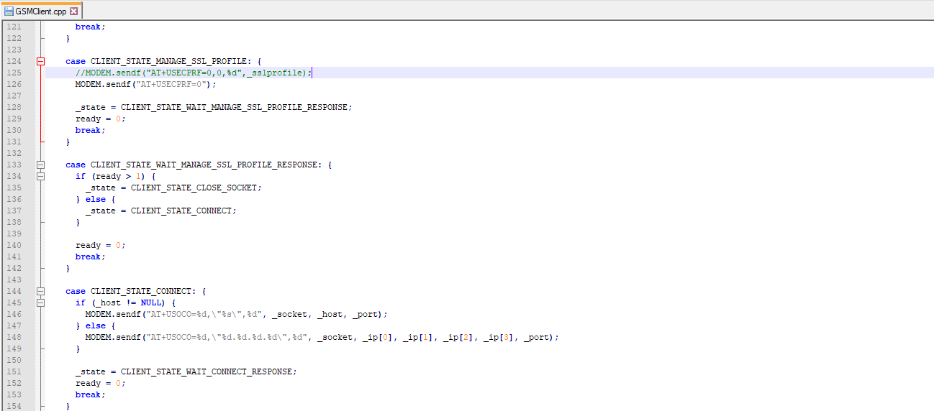Fold the if (ready > 1) block on line 134
The width and height of the screenshot is (934, 411).
pos(41,177)
